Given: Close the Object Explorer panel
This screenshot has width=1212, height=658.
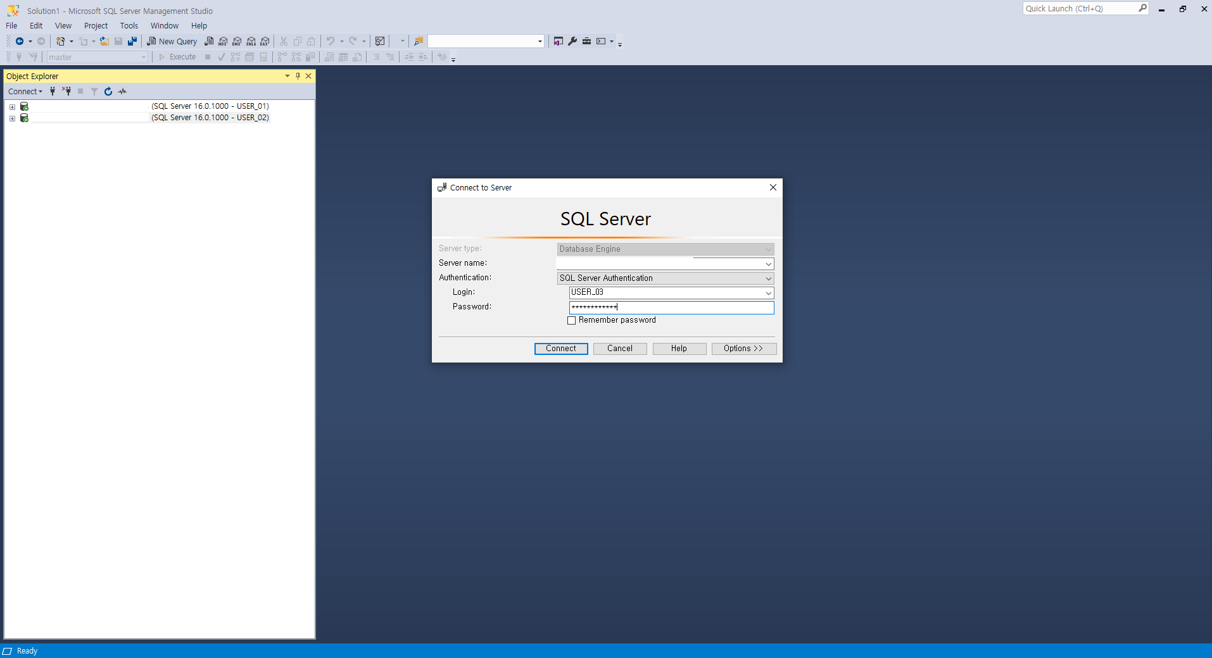Looking at the screenshot, I should (308, 76).
